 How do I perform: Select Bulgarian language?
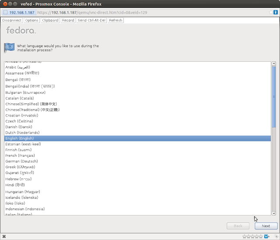tap(137, 92)
